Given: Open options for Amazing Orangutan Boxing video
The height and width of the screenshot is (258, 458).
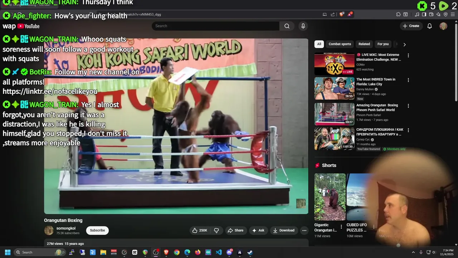Looking at the screenshot, I should (408, 106).
